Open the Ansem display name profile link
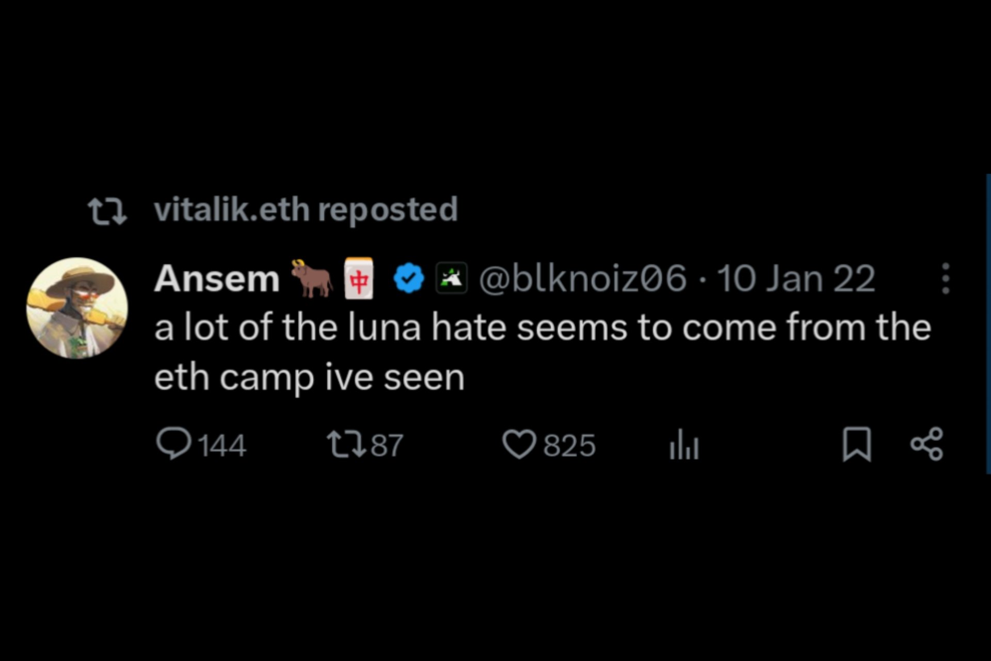The width and height of the screenshot is (991, 661). 217,279
